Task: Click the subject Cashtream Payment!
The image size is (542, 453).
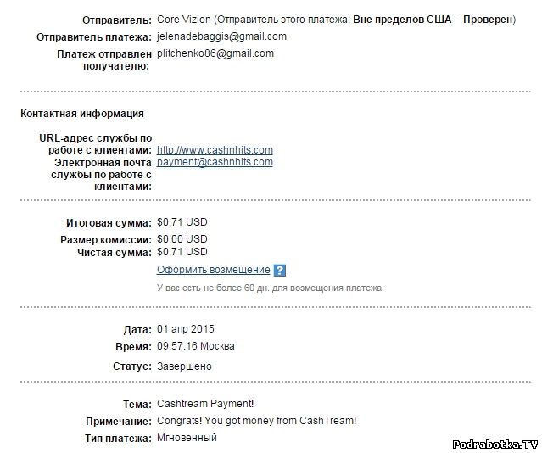Action: tap(205, 404)
